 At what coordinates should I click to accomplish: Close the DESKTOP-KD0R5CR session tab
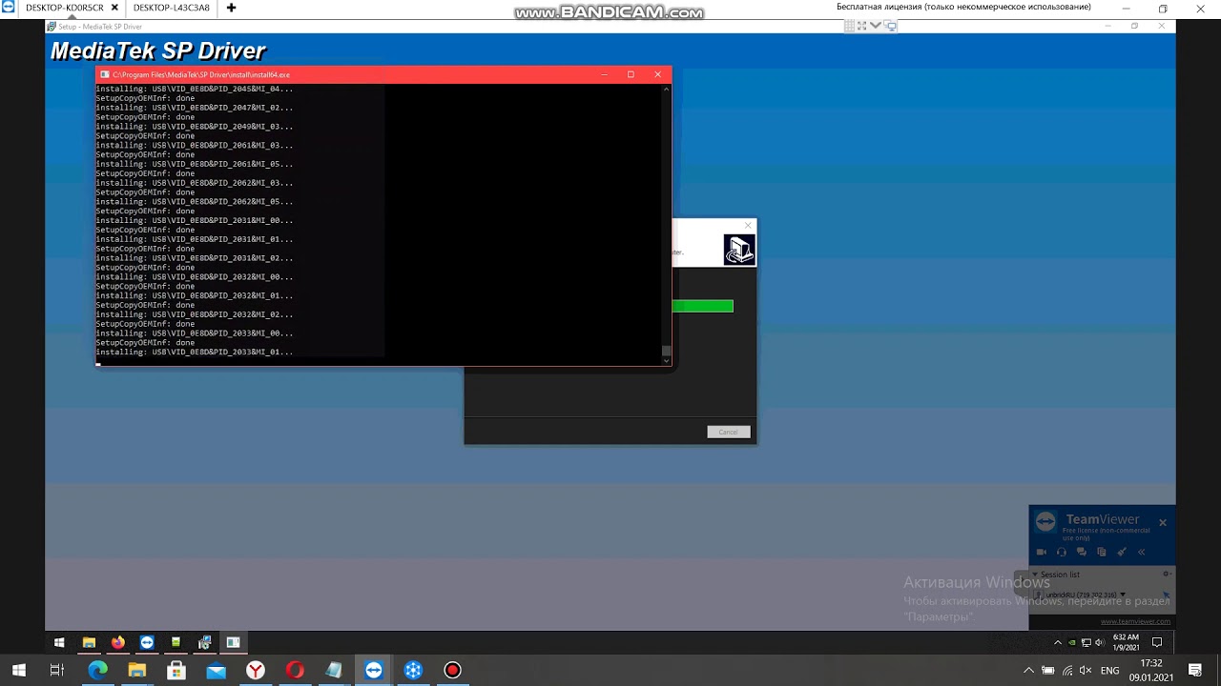(114, 8)
